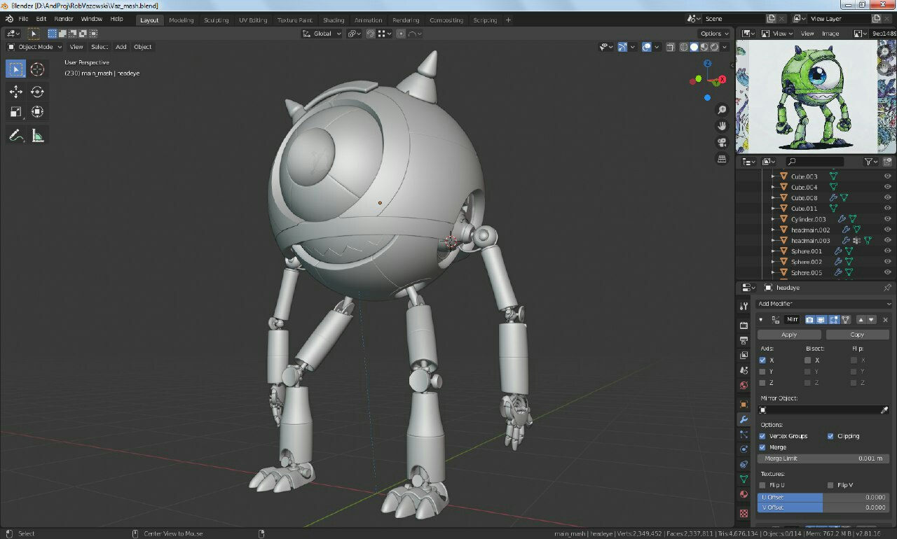Switch to rendered viewport shading

[x=714, y=47]
